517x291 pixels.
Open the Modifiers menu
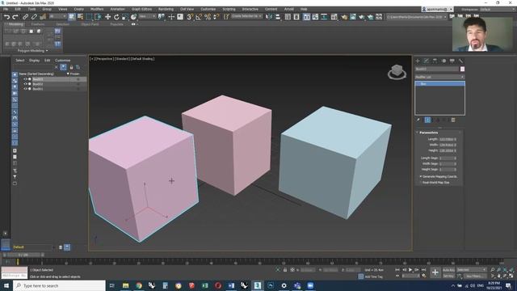[x=97, y=9]
